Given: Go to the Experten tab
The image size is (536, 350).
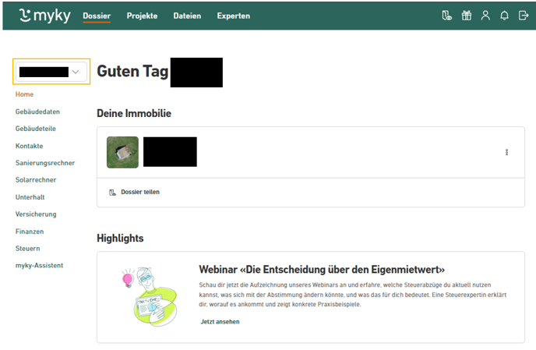Looking at the screenshot, I should click(234, 16).
